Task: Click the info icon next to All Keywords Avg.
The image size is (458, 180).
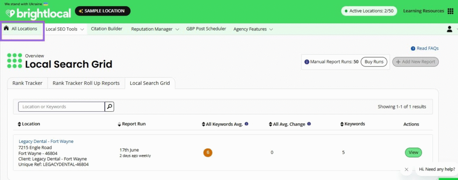Action: (x=246, y=124)
